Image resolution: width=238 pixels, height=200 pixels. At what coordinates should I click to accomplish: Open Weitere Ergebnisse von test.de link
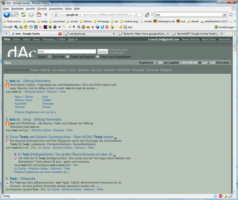(35, 112)
